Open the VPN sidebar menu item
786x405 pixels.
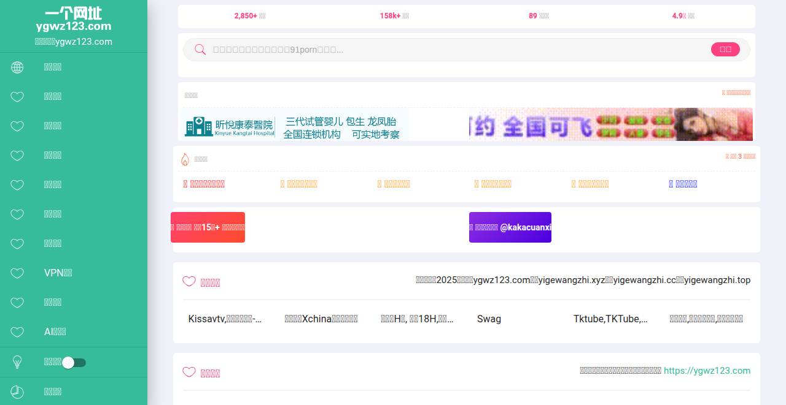[x=74, y=273]
